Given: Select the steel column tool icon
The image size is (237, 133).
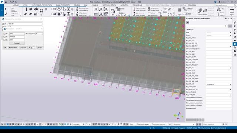Looking at the screenshot, I should click(x=27, y=9).
